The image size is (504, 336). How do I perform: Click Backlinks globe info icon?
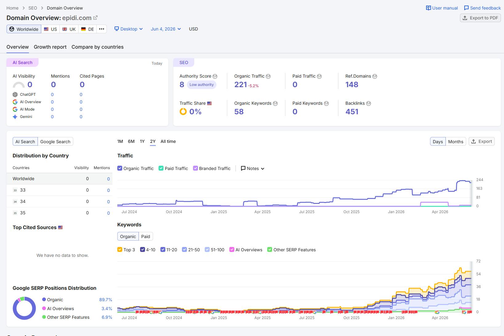[369, 103]
